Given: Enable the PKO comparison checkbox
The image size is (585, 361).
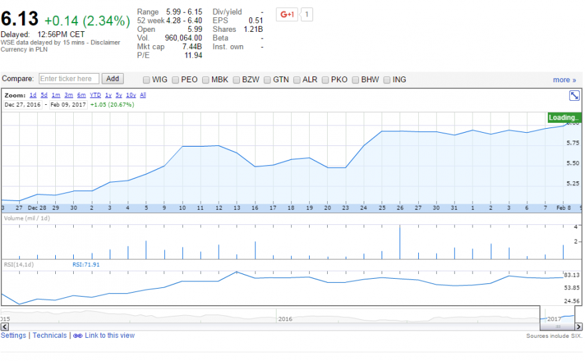Looking at the screenshot, I should 325,80.
